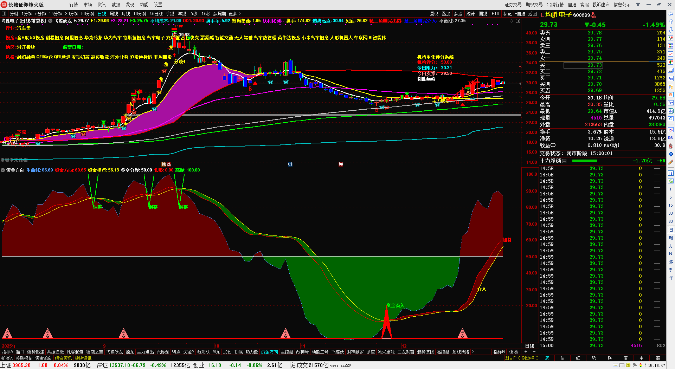
Task: Click the 期权交易 link
Action: [x=534, y=5]
